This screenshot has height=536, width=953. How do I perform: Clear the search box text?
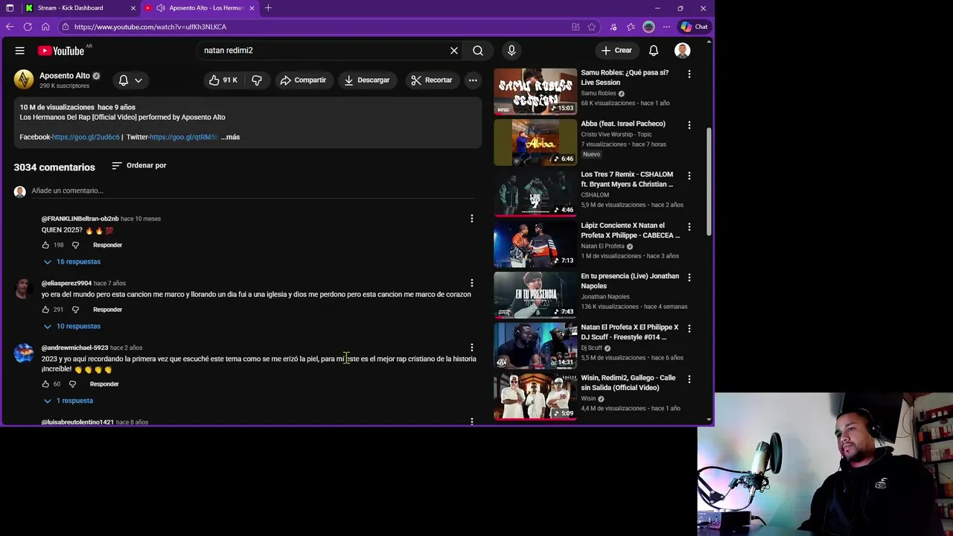tap(454, 51)
